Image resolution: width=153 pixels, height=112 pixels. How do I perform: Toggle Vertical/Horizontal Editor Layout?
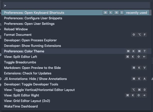click(x=39, y=90)
